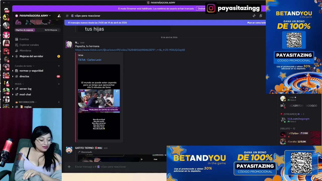Collapse INFORMACION category
This screenshot has width=322, height=181.
click(x=26, y=102)
